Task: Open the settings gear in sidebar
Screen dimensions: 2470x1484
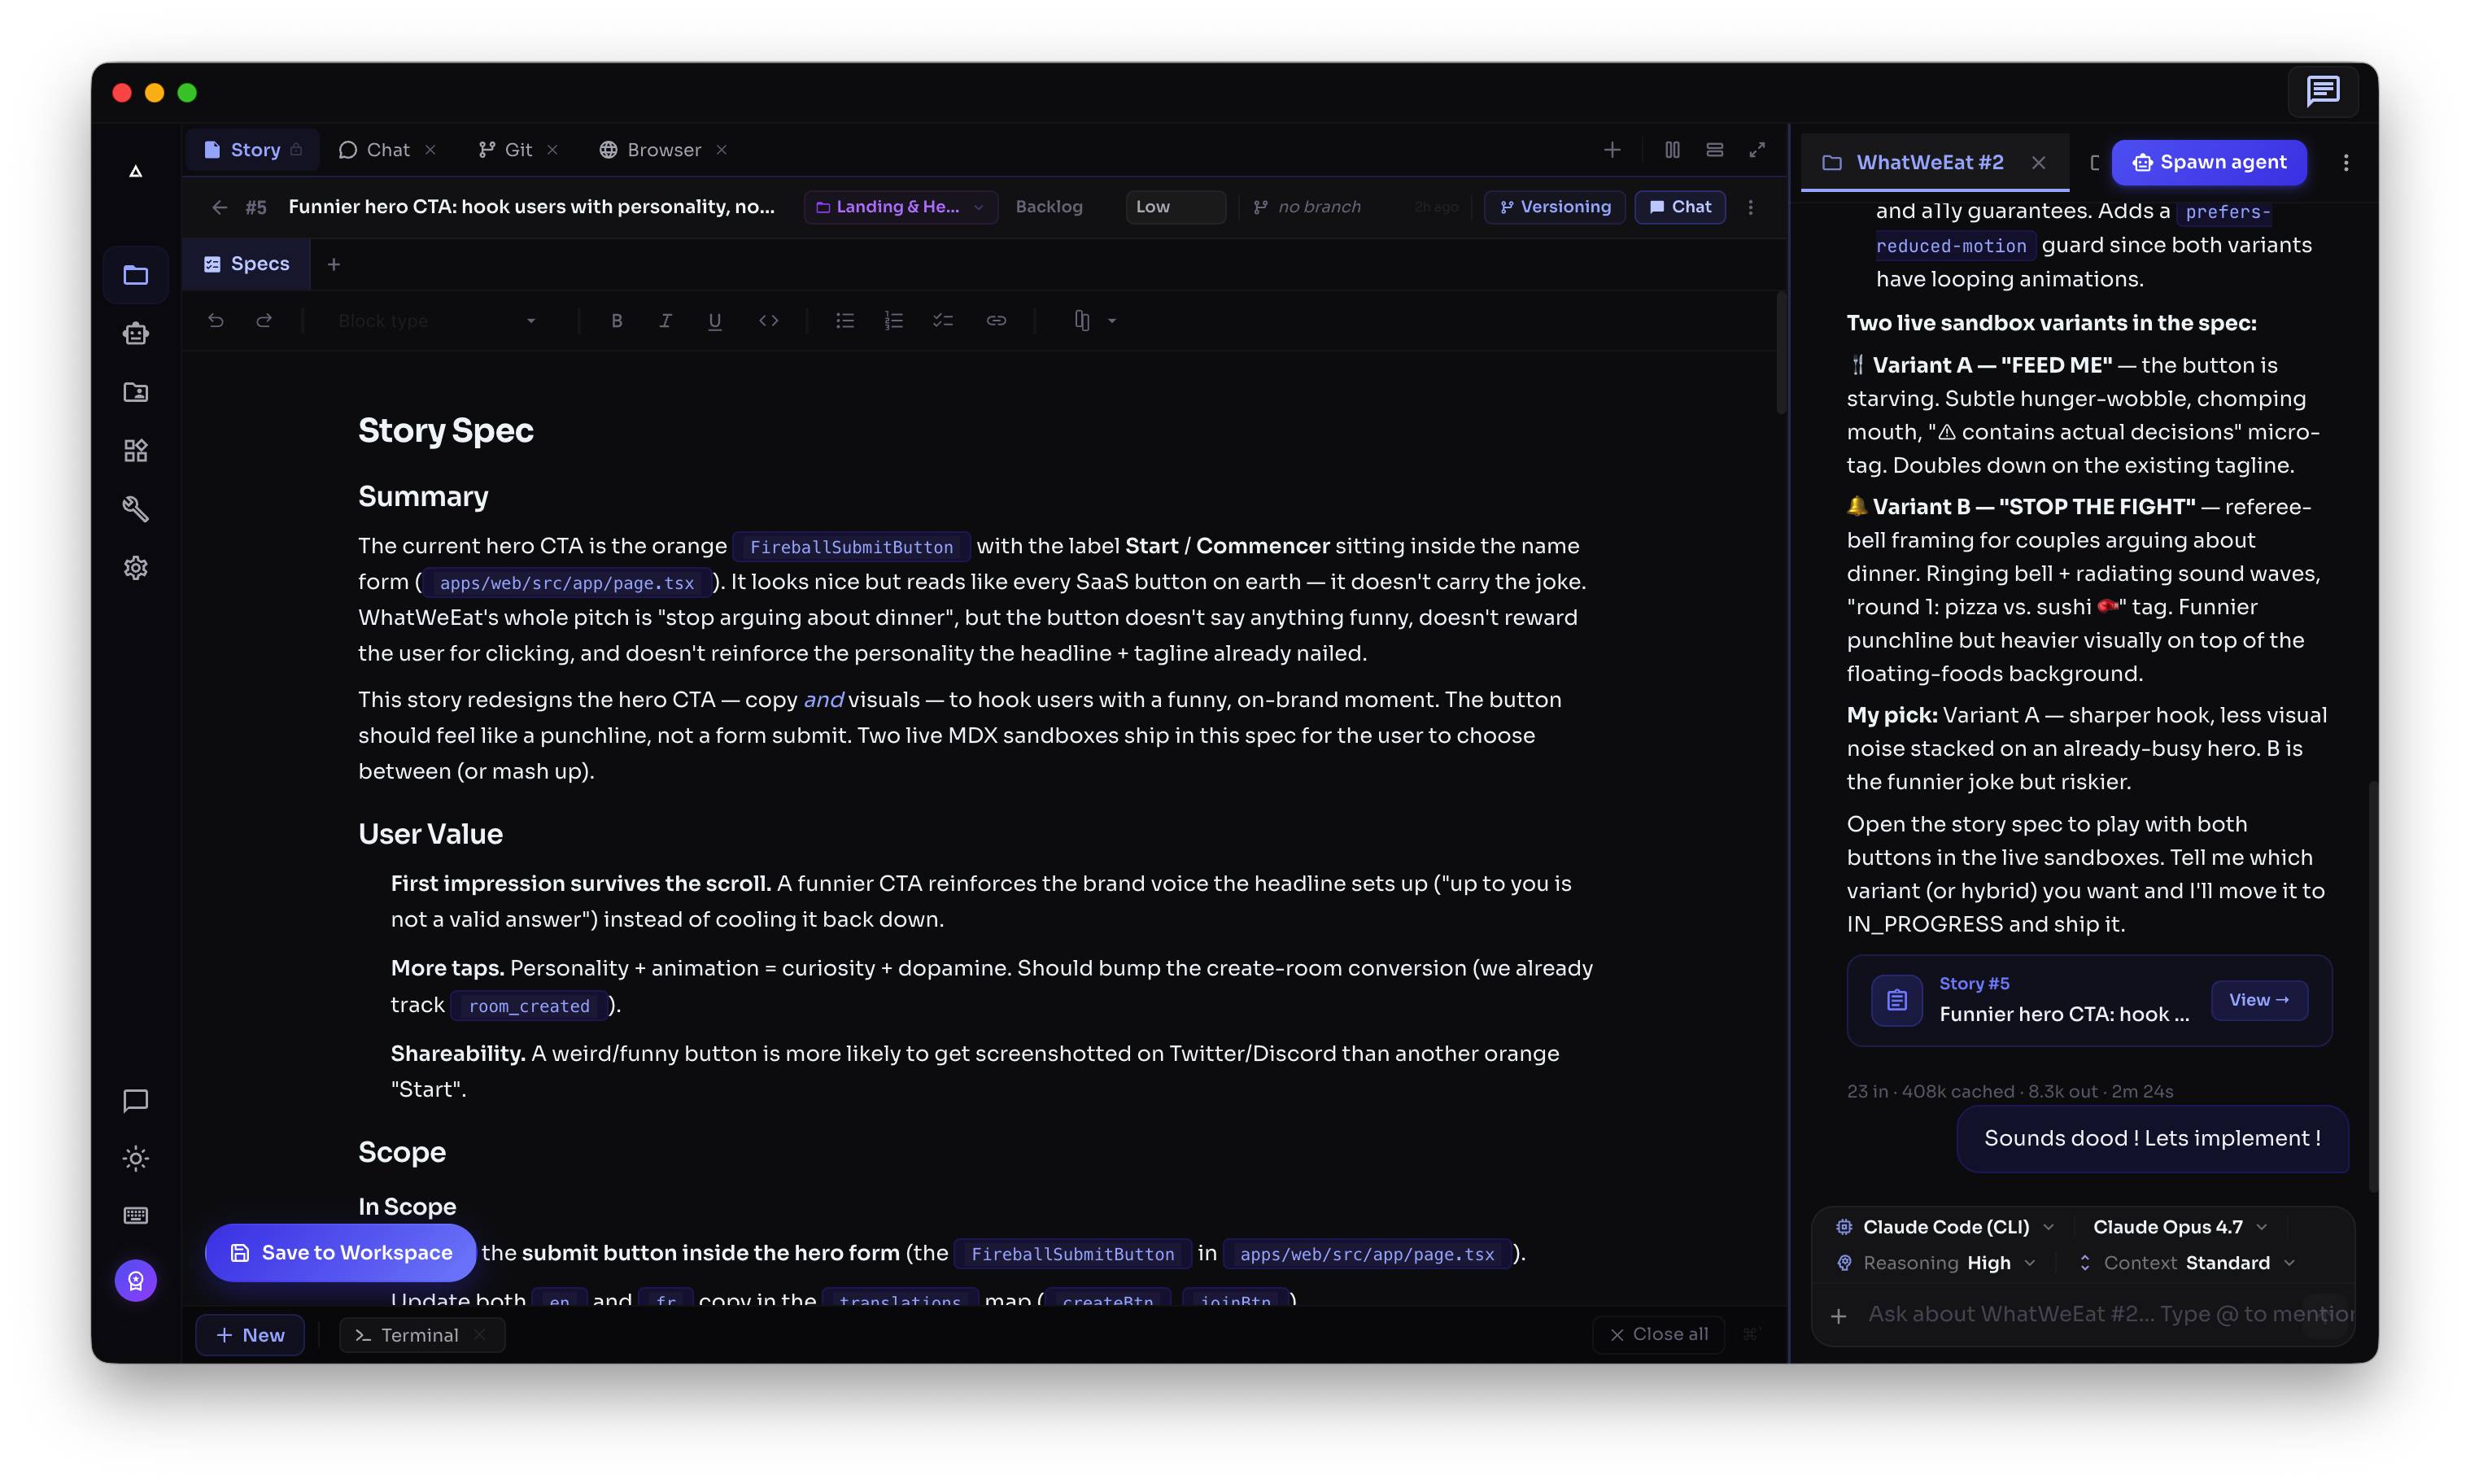Action: 136,568
